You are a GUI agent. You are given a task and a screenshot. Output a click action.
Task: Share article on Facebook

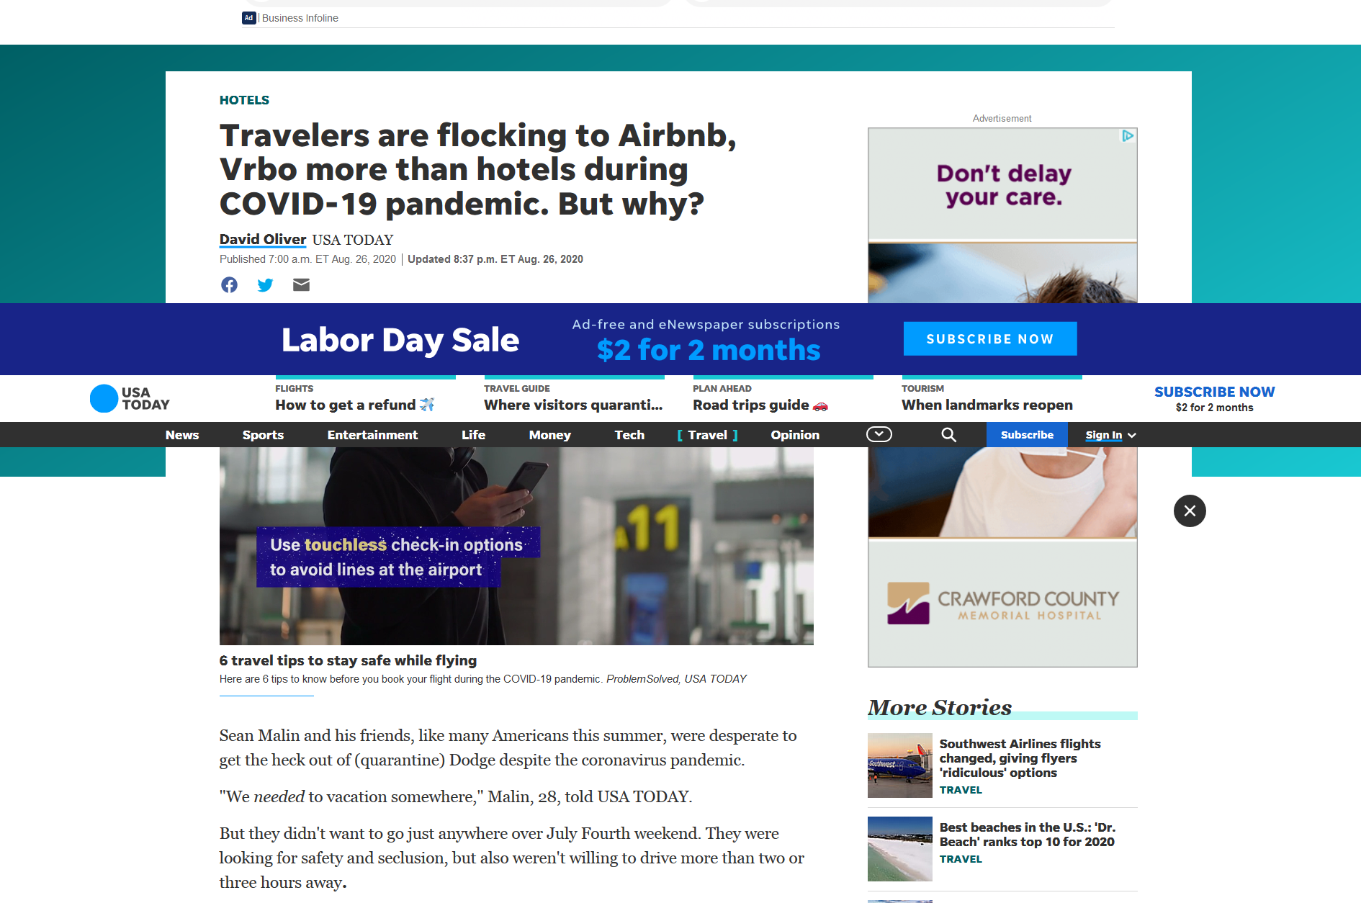click(229, 285)
